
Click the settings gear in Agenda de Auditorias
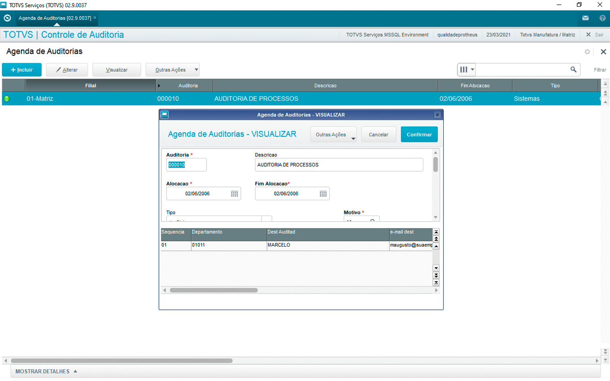(587, 52)
